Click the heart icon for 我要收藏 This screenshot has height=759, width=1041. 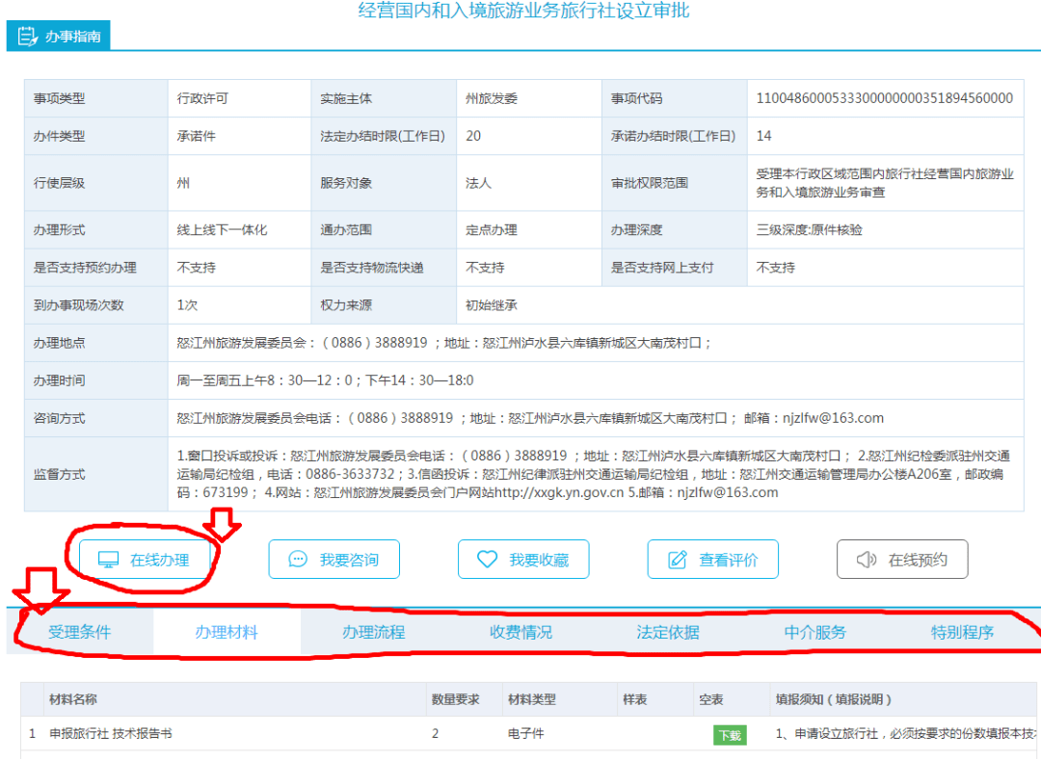click(488, 560)
